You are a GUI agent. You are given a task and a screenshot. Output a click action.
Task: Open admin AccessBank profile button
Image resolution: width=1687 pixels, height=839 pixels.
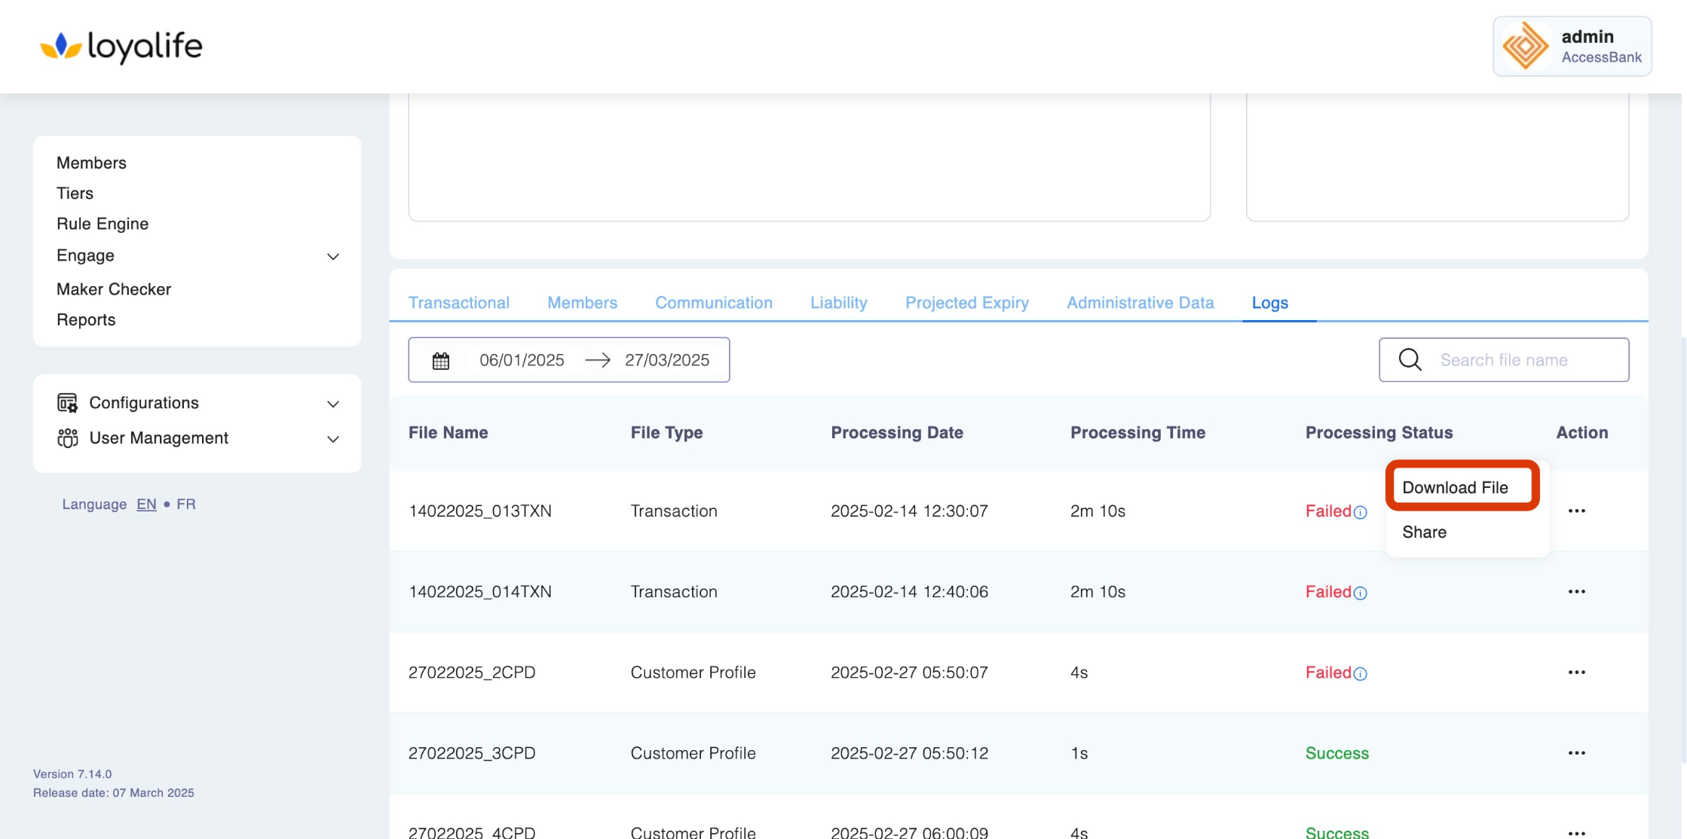tap(1572, 47)
